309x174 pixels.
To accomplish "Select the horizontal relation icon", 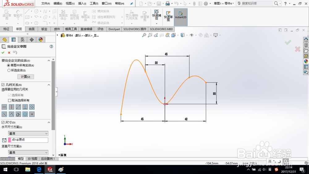I will click(4, 107).
